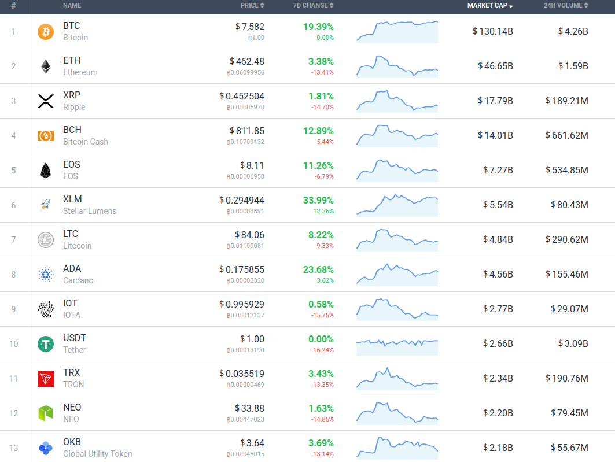Click the red TRON logo icon

click(46, 379)
